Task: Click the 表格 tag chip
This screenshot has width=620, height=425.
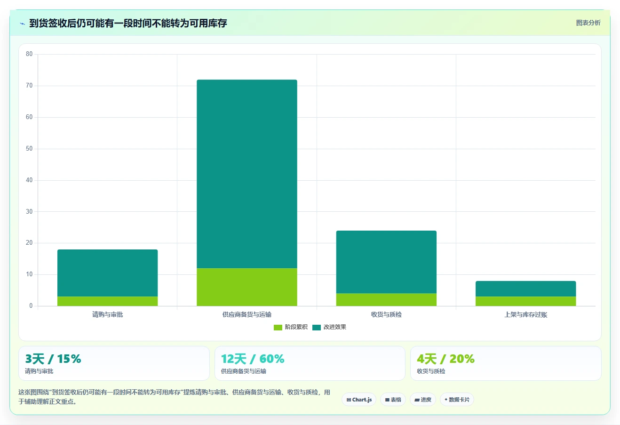Action: (x=393, y=400)
